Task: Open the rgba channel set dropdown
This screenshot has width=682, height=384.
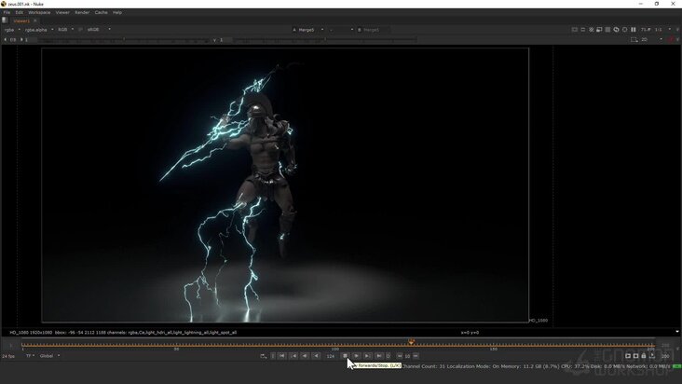Action: click(12, 30)
